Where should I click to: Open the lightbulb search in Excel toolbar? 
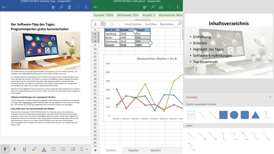(180, 24)
